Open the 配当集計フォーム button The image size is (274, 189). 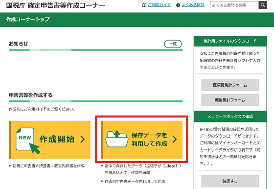230,100
